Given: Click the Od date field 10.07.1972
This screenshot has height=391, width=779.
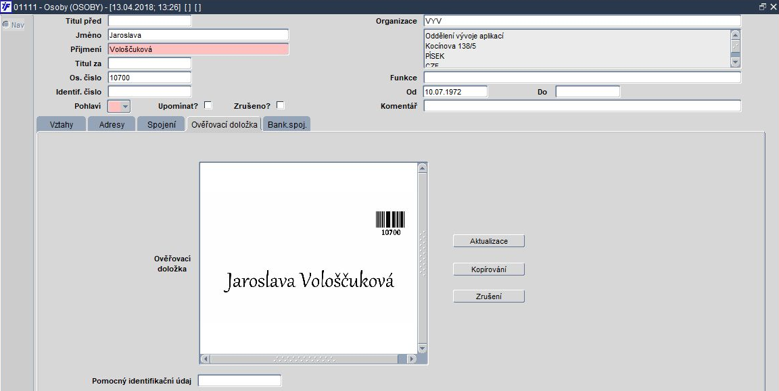Looking at the screenshot, I should (x=456, y=92).
